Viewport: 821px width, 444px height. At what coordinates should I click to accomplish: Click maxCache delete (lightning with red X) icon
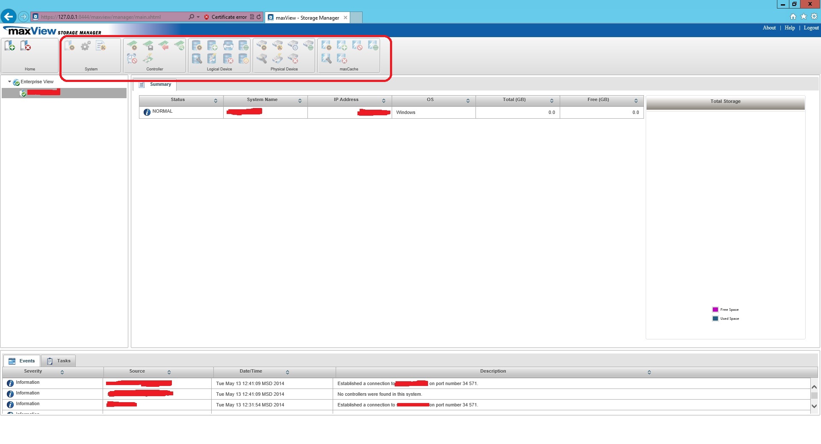pos(342,58)
